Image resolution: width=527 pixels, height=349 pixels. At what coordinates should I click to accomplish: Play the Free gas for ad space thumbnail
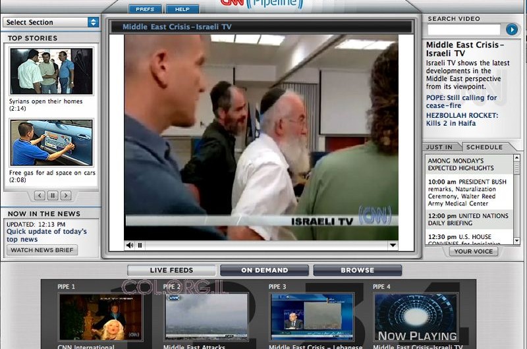pos(51,143)
